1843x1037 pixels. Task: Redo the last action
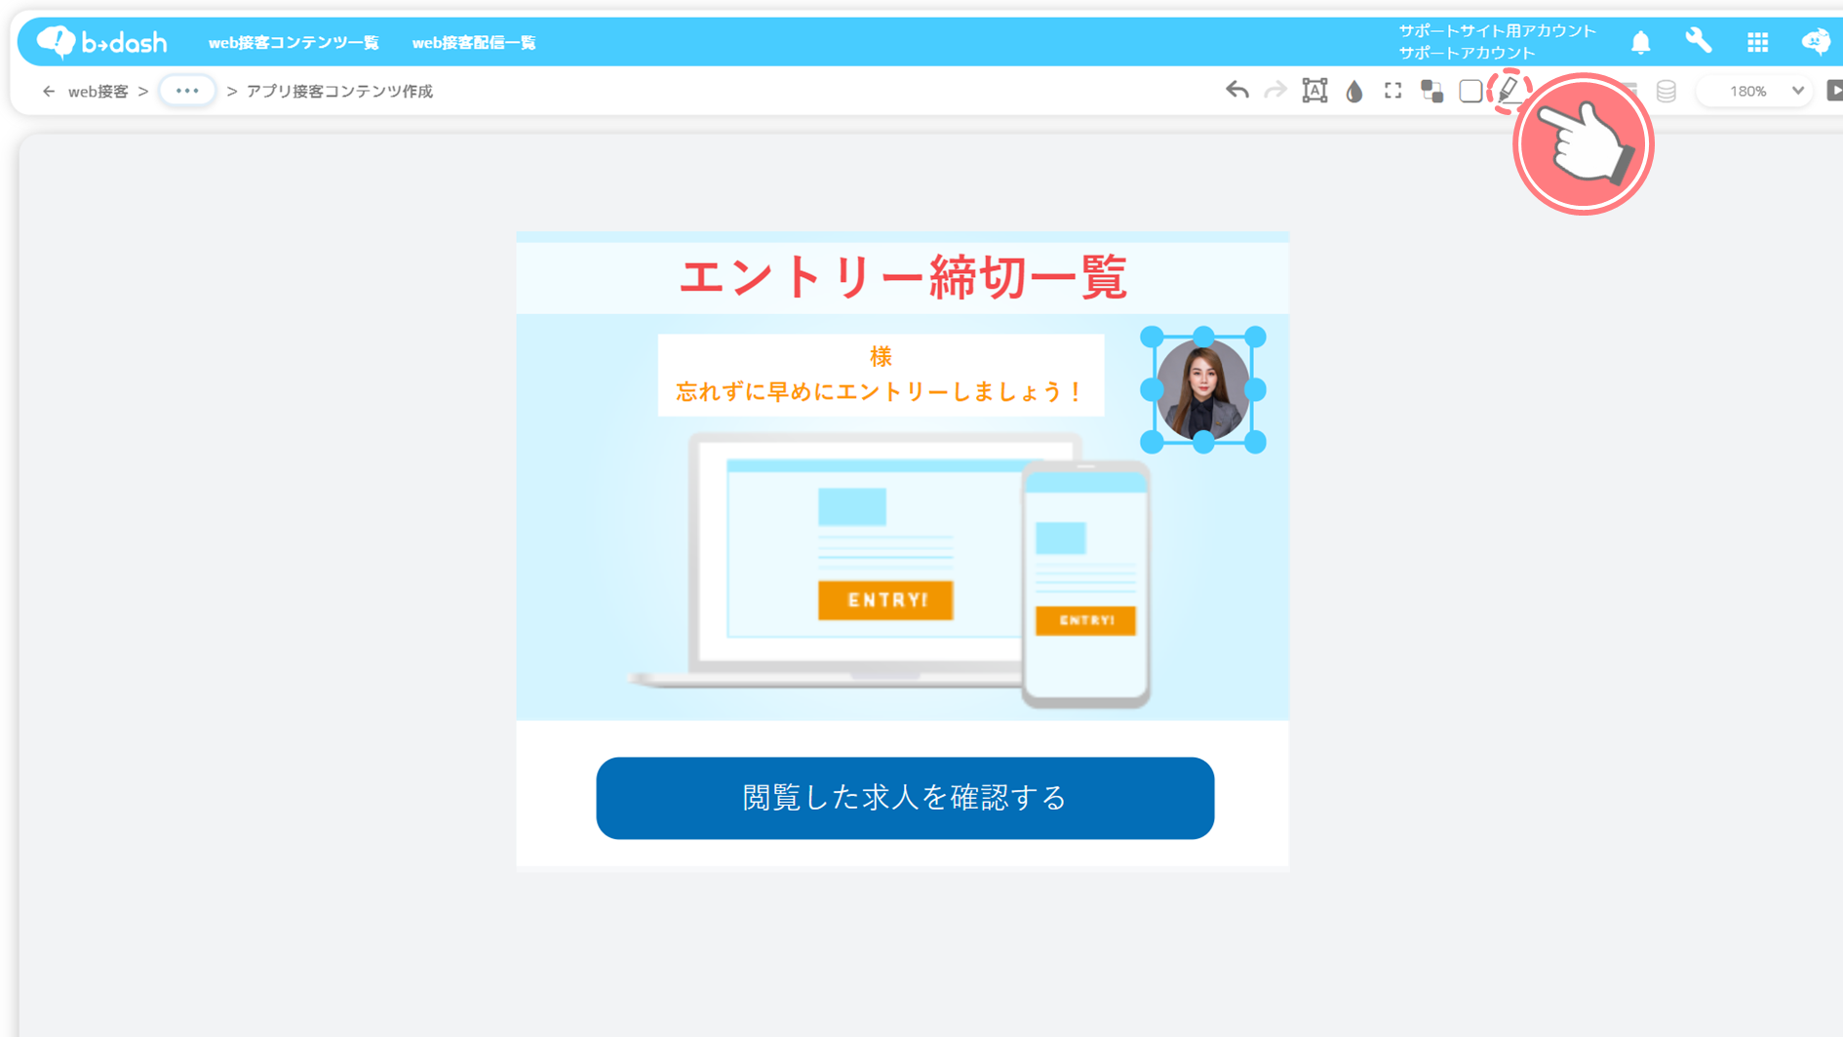point(1274,91)
